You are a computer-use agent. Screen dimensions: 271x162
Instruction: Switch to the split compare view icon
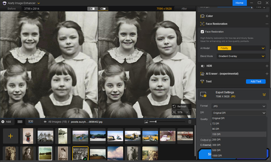tap(103, 9)
